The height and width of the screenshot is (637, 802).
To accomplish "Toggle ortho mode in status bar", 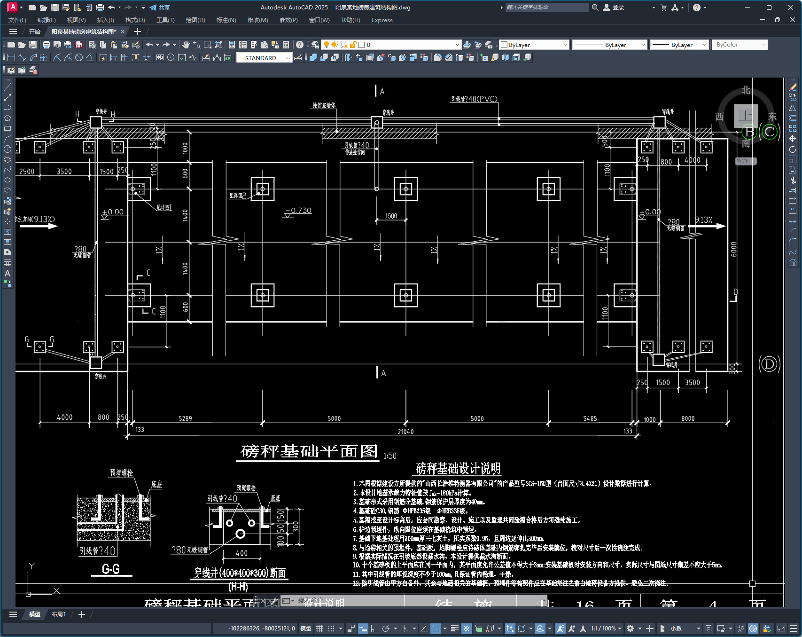I will pyautogui.click(x=374, y=629).
